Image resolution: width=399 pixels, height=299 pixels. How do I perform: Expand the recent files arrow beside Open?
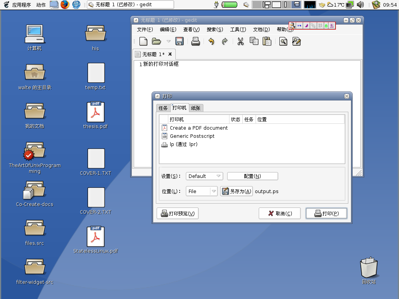[168, 42]
